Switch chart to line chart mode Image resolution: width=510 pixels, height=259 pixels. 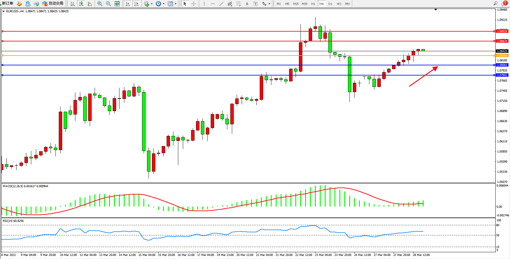[90, 4]
